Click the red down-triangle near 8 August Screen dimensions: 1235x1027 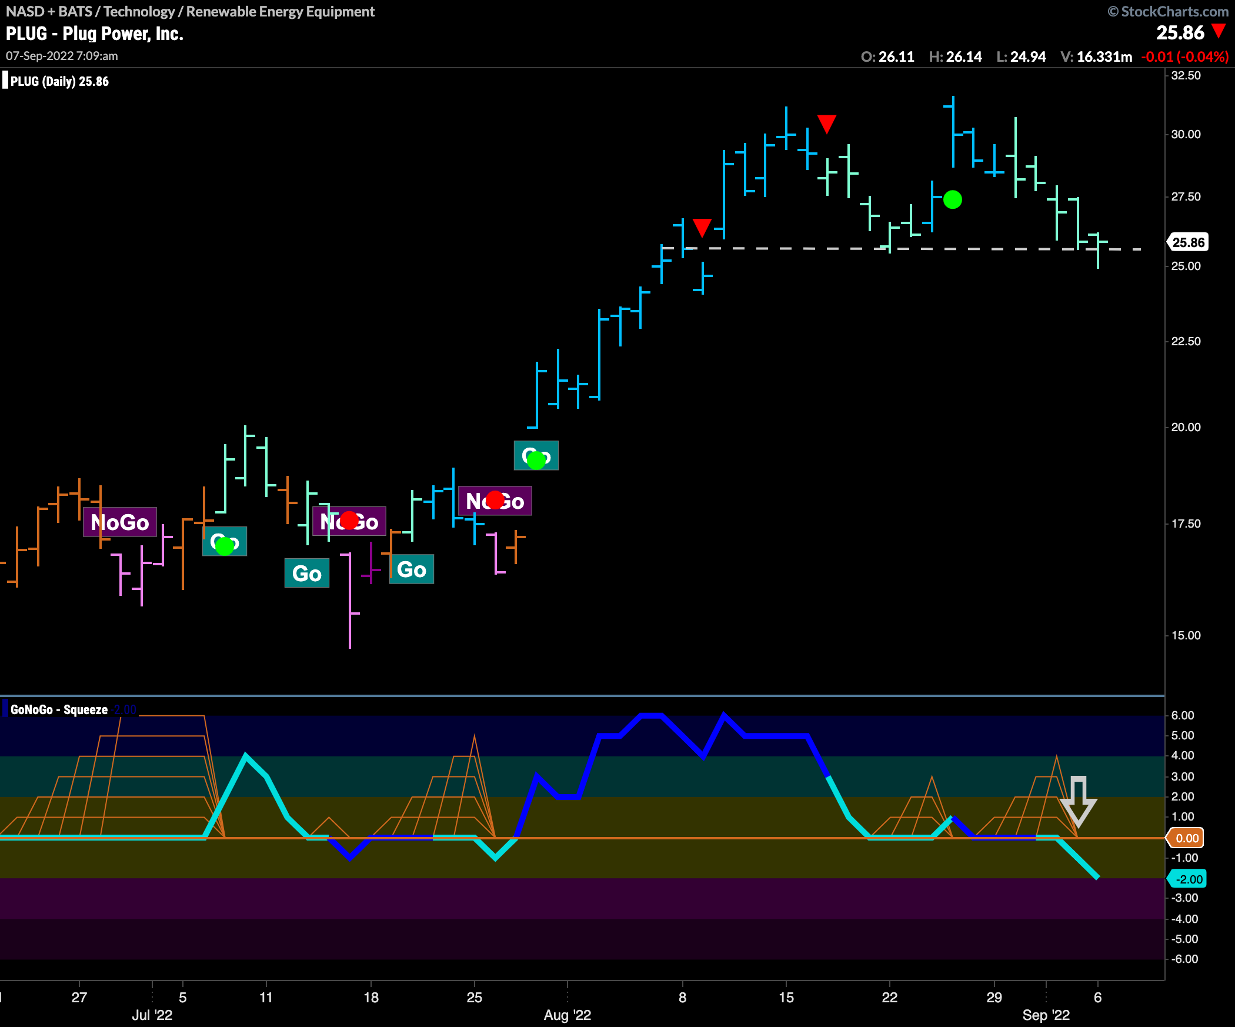(x=702, y=228)
